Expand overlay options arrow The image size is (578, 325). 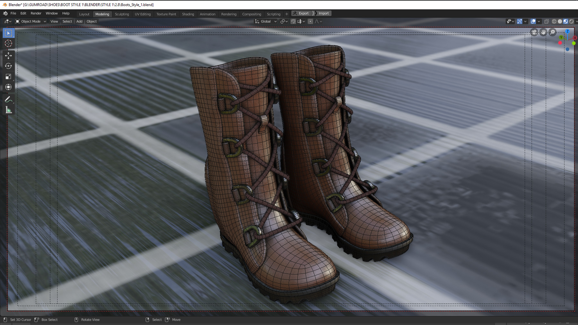(x=539, y=21)
